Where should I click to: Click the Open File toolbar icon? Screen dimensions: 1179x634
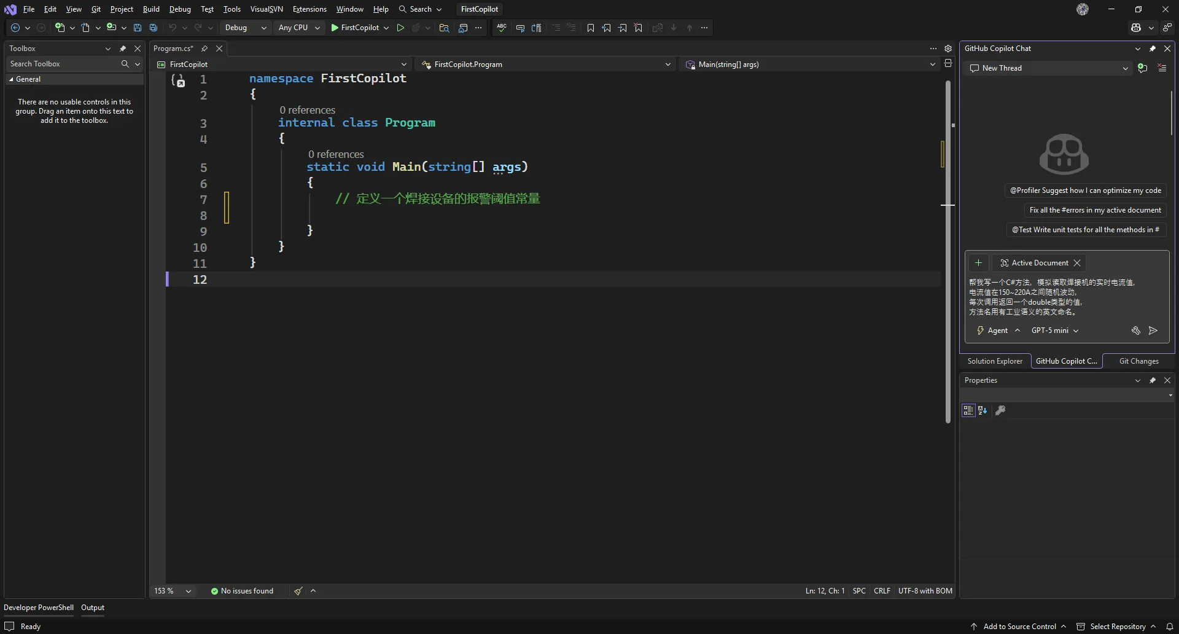85,28
